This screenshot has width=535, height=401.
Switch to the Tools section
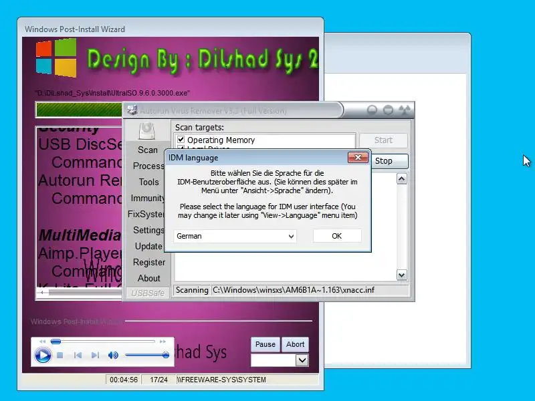click(x=148, y=182)
